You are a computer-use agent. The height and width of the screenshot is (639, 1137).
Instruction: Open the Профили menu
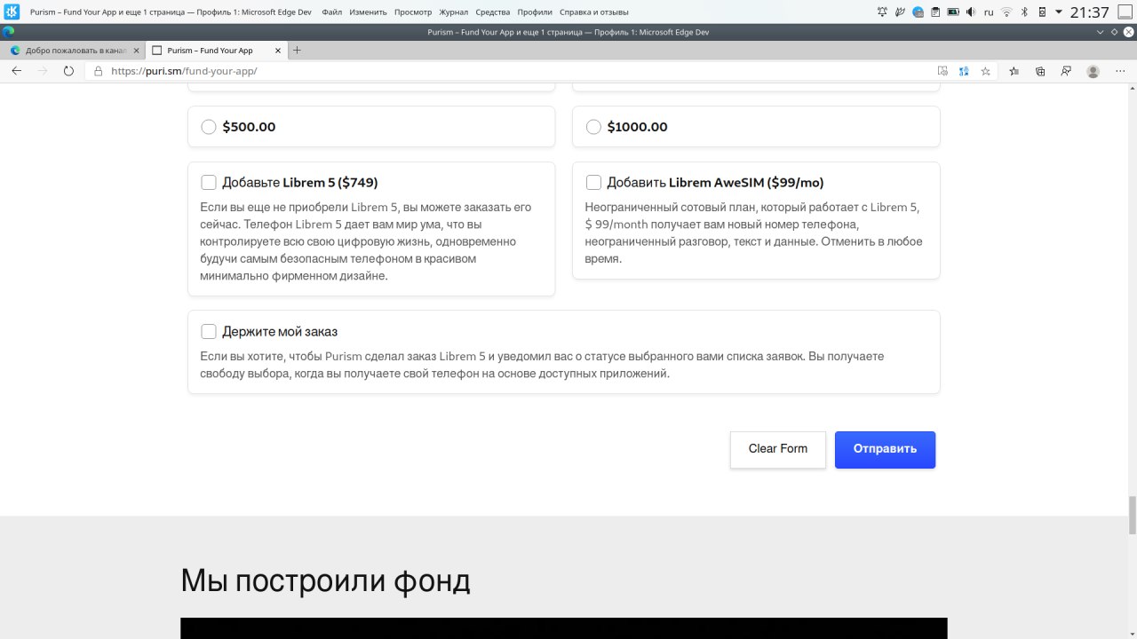pos(535,12)
